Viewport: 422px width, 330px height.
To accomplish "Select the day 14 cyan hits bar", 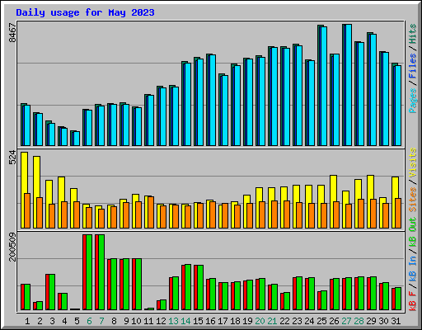I will pos(188,105).
